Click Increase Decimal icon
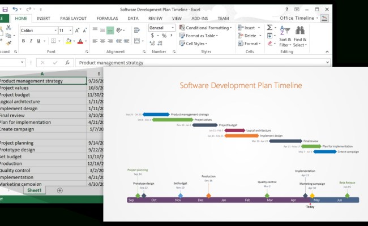 [x=152, y=44]
